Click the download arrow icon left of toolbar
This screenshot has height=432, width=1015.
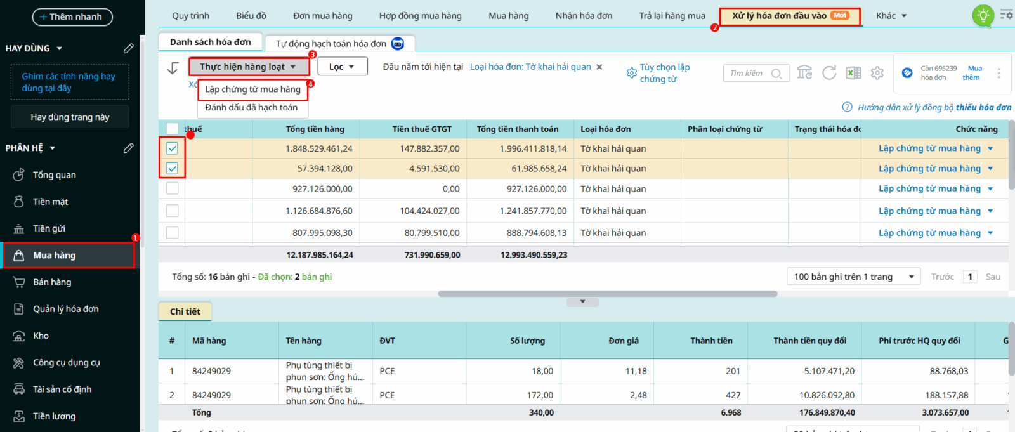coord(173,68)
